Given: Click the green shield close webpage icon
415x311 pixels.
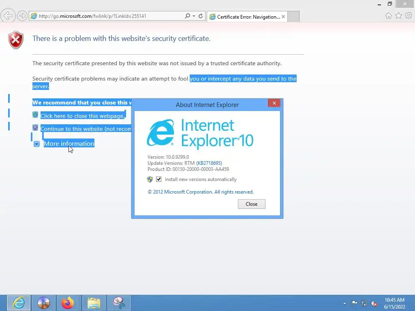Looking at the screenshot, I should (x=35, y=115).
